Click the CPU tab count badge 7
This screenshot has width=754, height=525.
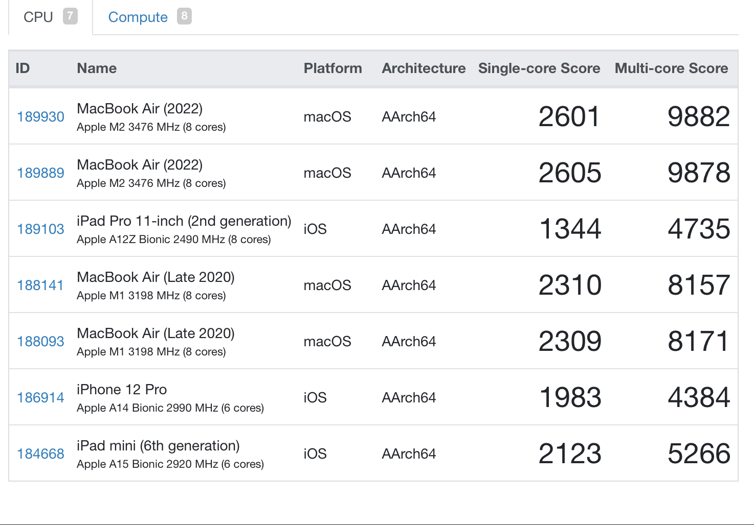[70, 16]
